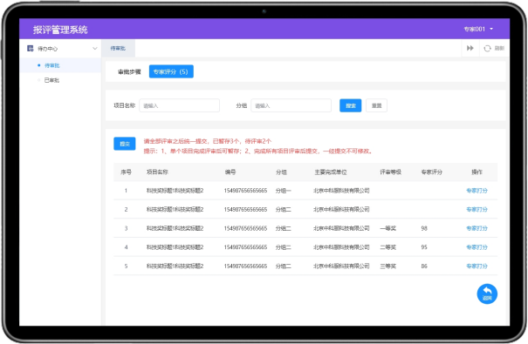Select 已审批 in the sidebar
The width and height of the screenshot is (528, 344).
[x=51, y=80]
